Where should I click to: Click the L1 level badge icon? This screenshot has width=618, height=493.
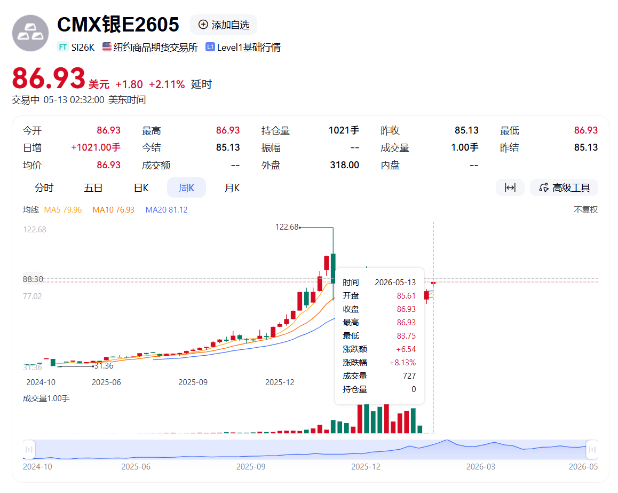coord(210,48)
